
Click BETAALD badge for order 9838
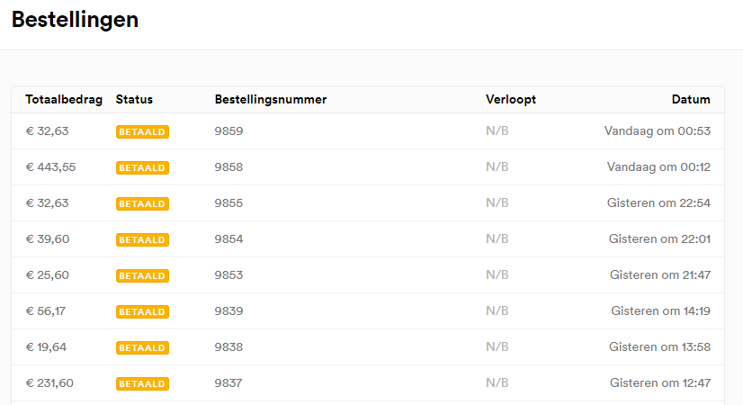142,347
